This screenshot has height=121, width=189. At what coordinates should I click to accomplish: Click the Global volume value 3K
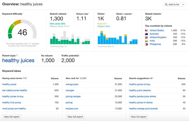click(148, 18)
